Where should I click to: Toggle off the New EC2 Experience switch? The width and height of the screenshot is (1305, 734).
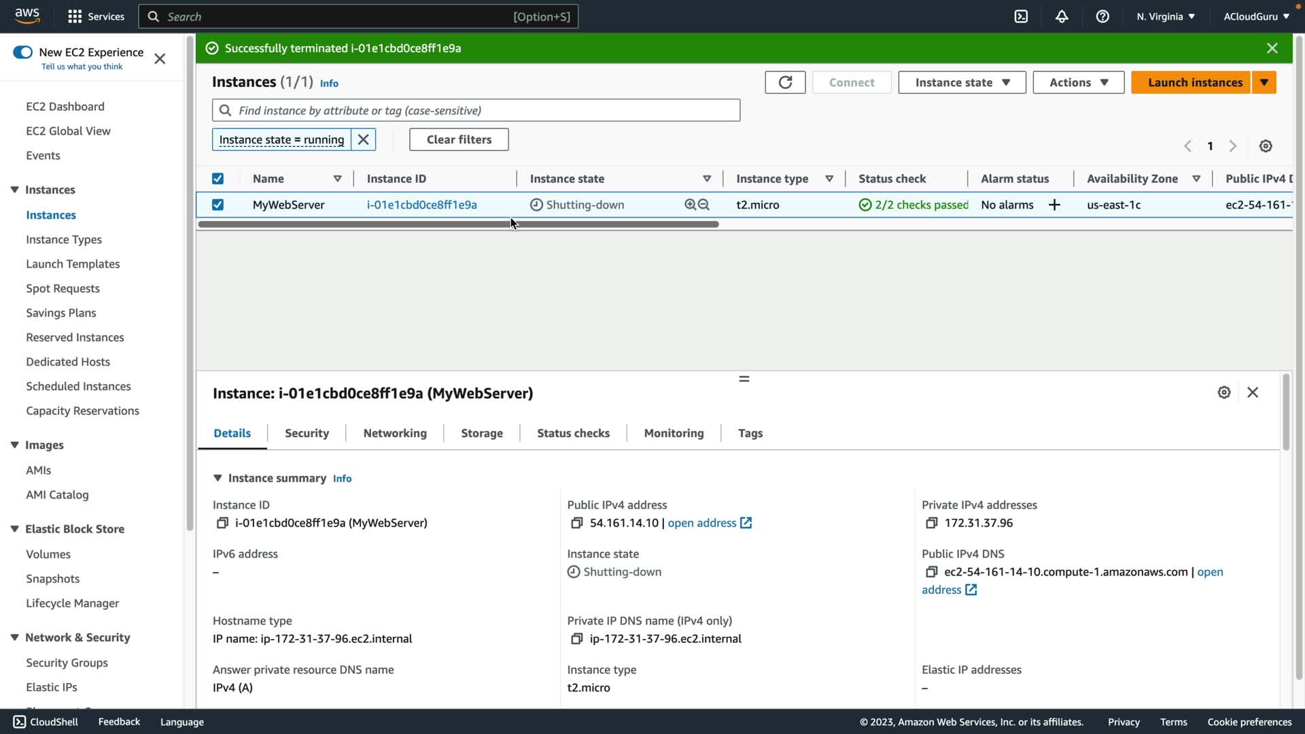(x=22, y=52)
